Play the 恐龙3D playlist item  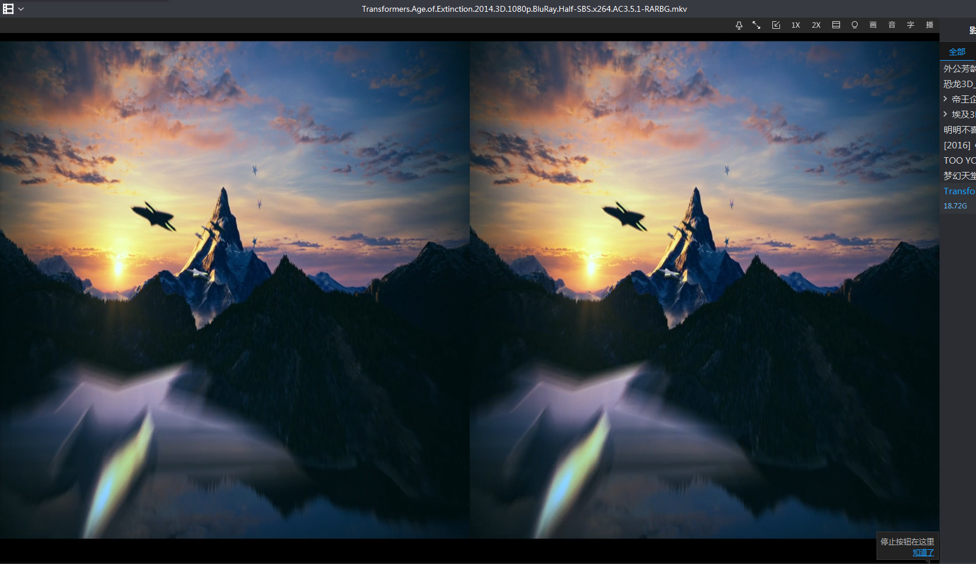[958, 84]
